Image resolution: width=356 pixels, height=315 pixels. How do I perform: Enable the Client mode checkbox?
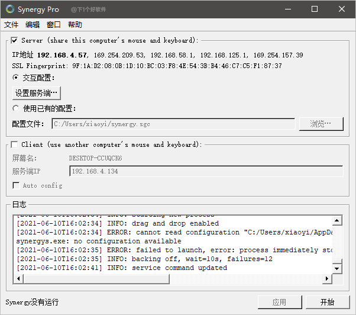15,144
